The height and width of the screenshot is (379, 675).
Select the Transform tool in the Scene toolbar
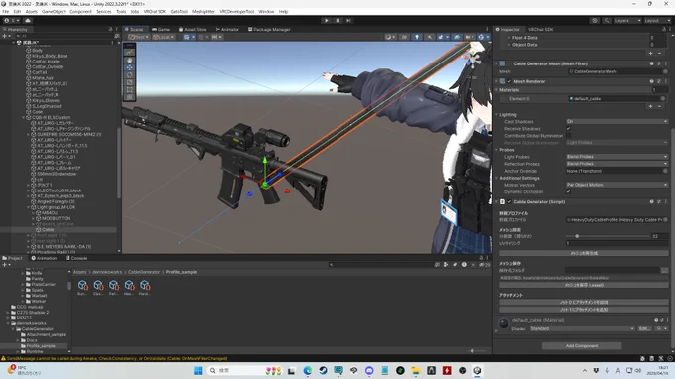(x=129, y=97)
